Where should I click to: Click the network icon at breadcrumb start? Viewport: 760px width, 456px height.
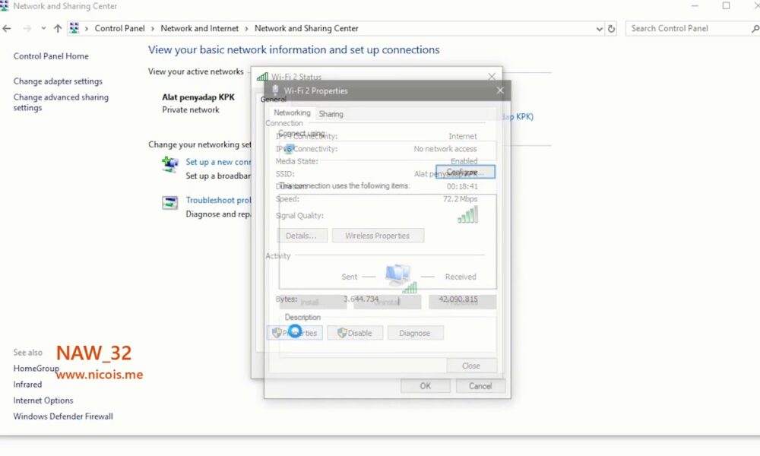[x=74, y=28]
